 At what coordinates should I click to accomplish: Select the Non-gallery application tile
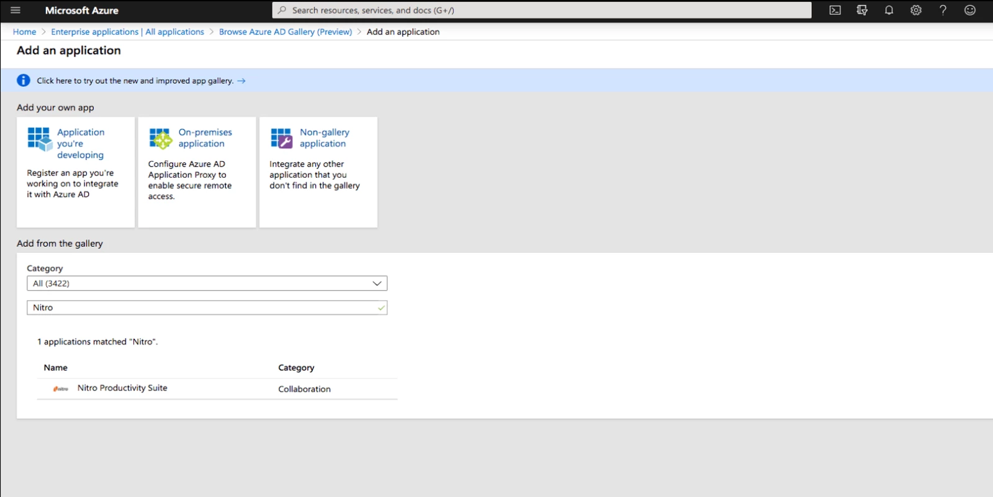coord(318,172)
